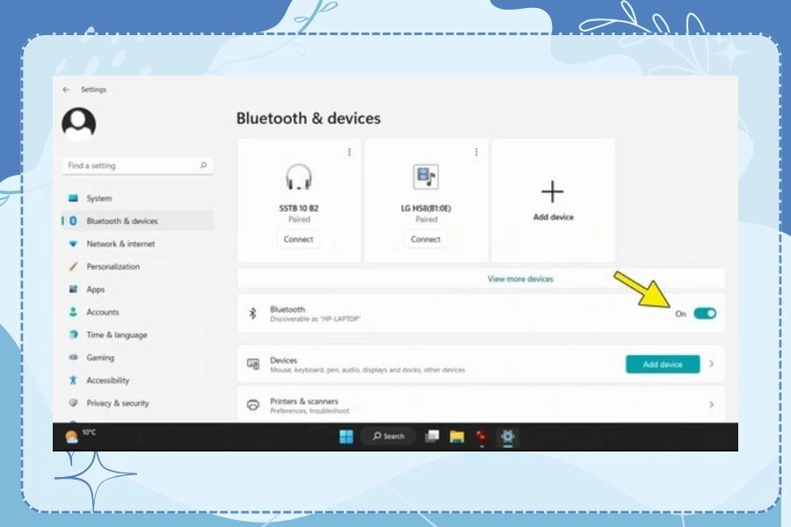This screenshot has width=791, height=527.
Task: Click the Time & language globe icon
Action: click(73, 335)
